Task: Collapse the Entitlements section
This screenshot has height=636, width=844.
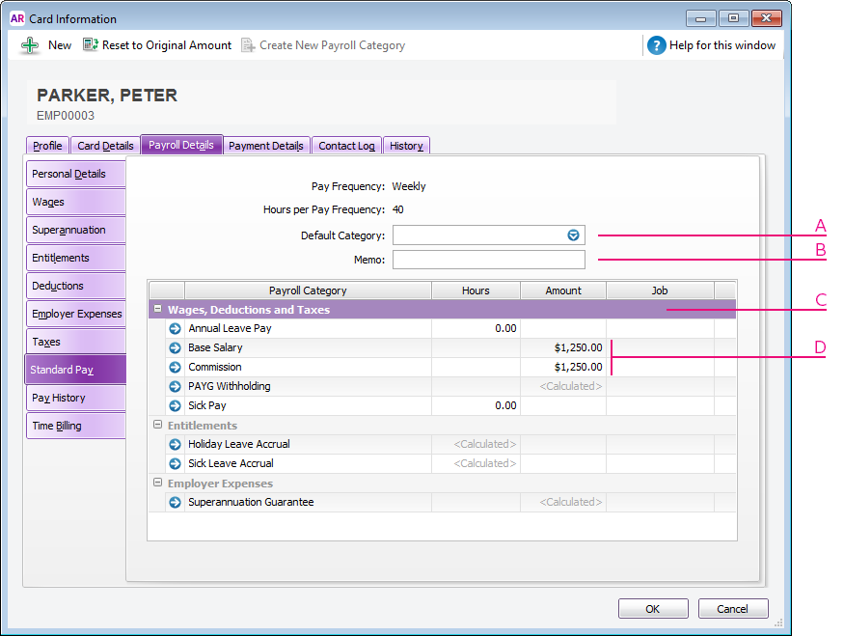Action: pyautogui.click(x=155, y=425)
